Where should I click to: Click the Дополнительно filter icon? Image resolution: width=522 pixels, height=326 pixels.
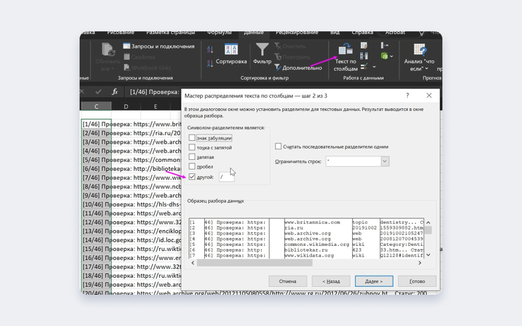(x=277, y=67)
